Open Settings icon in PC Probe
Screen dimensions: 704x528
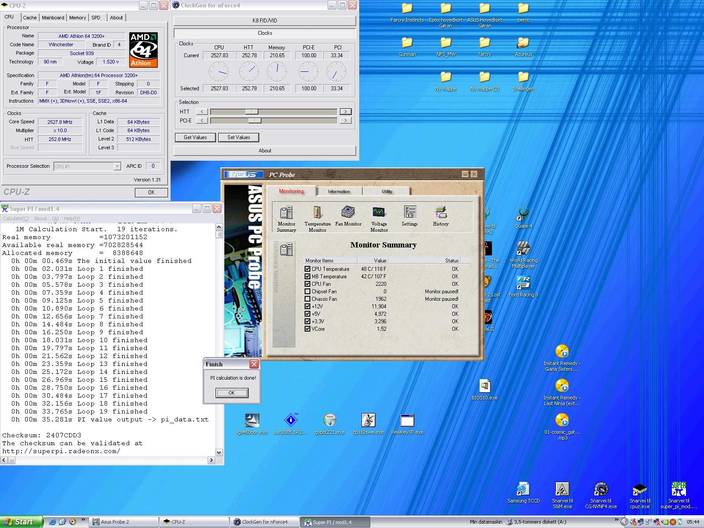[410, 216]
